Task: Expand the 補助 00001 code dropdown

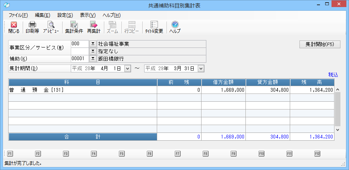Action: [93, 59]
